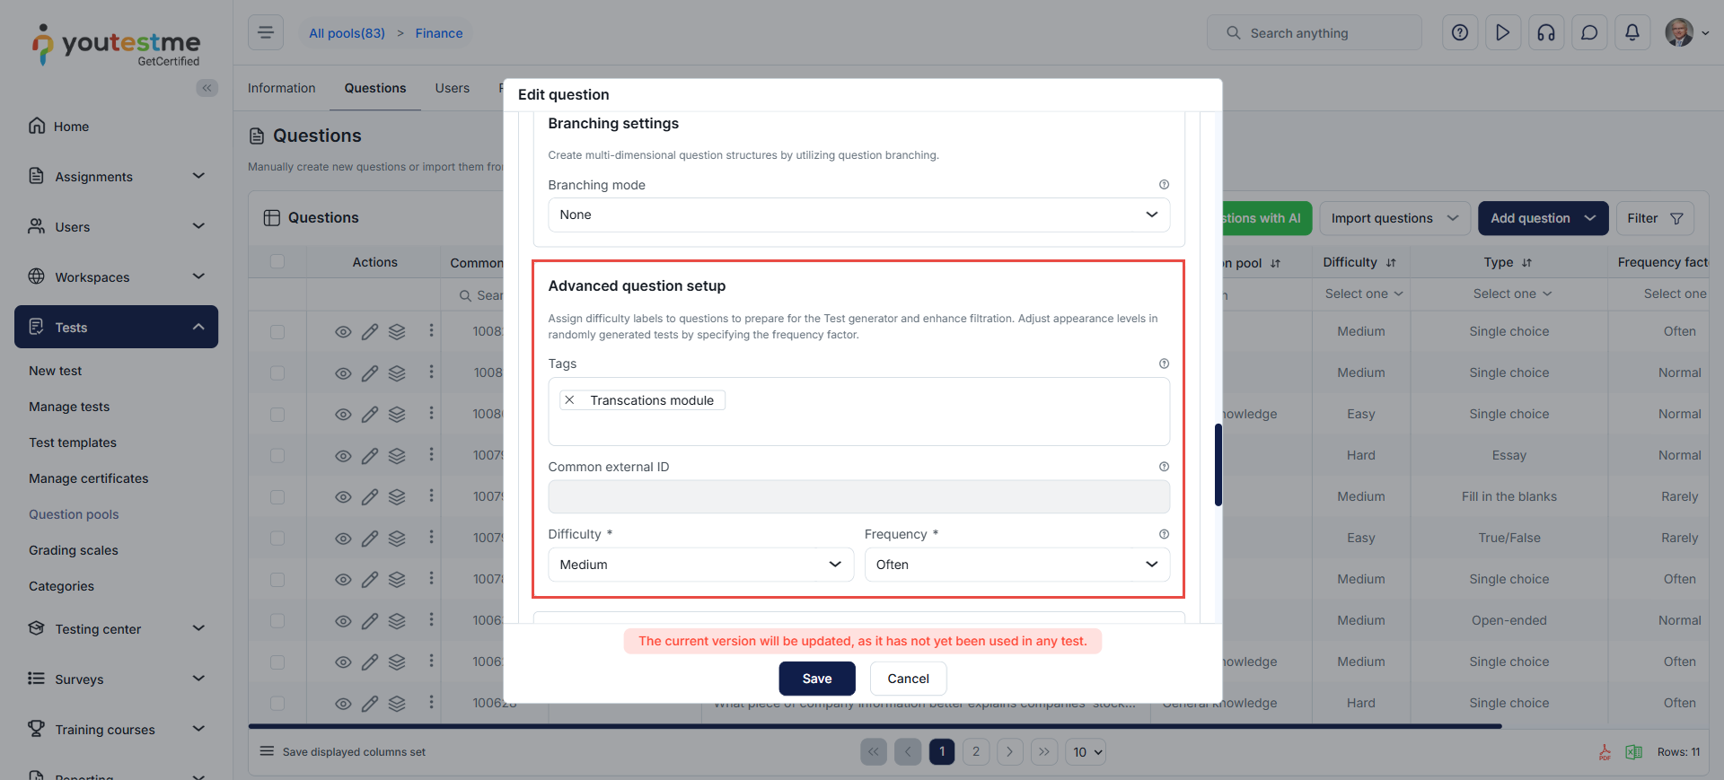Open the Difficulty dropdown showing Medium
Image resolution: width=1724 pixels, height=780 pixels.
[x=700, y=565]
